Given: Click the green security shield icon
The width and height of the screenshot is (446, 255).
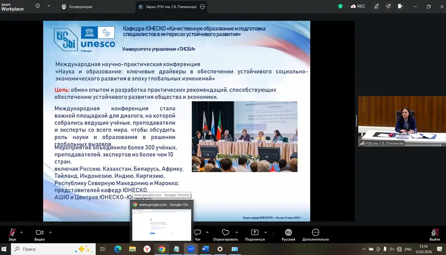Looking at the screenshot, I should coord(341,7).
